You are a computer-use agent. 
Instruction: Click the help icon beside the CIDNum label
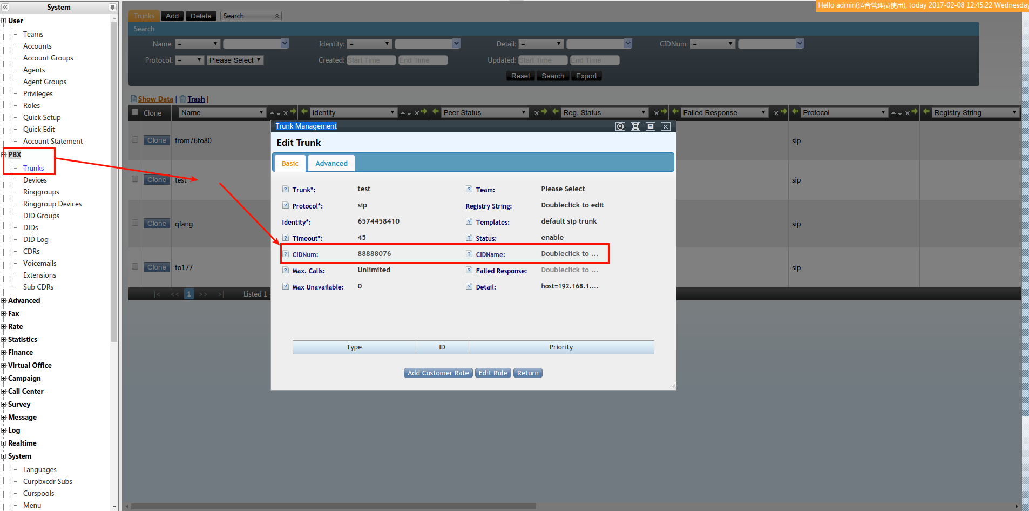(x=285, y=254)
